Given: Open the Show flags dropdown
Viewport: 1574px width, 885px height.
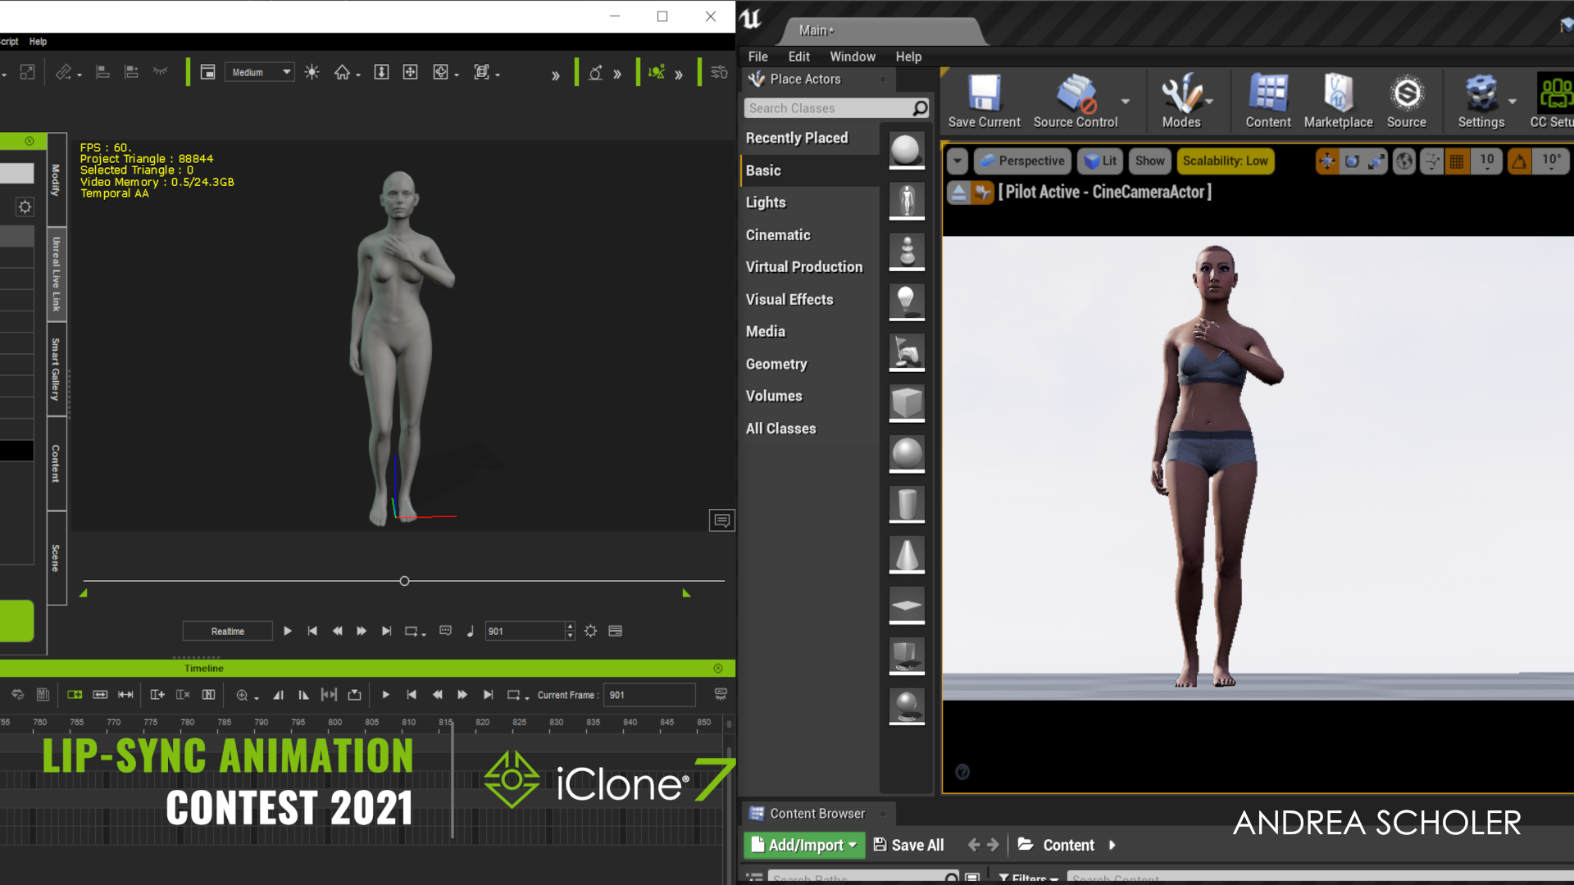Looking at the screenshot, I should coord(1149,161).
